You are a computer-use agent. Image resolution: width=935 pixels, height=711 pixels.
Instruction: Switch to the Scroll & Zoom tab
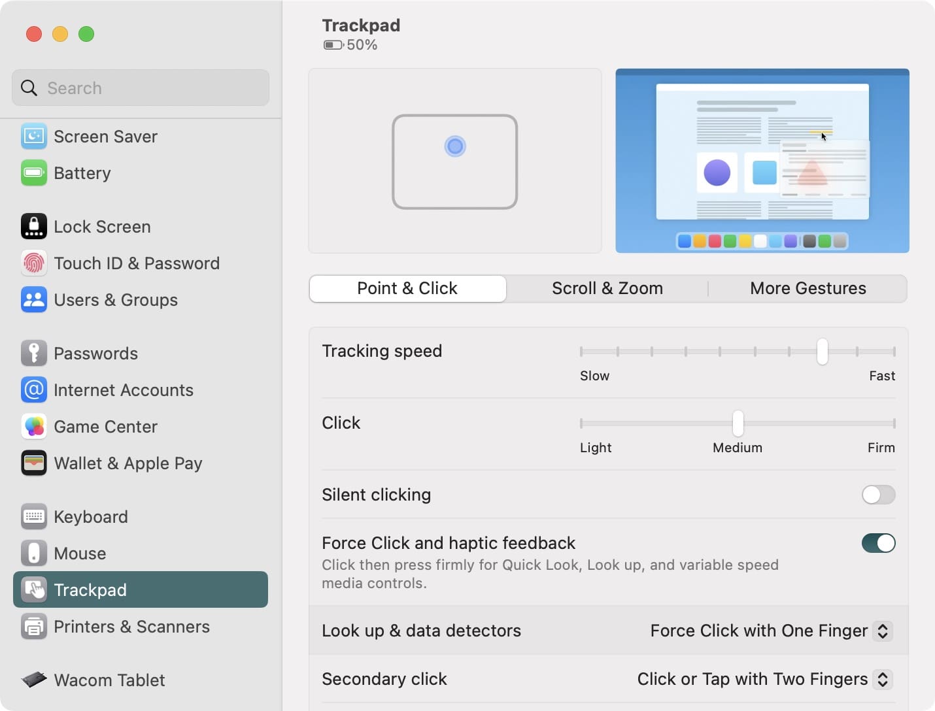(x=607, y=288)
